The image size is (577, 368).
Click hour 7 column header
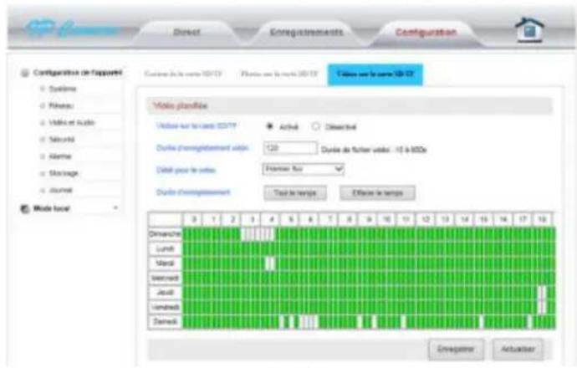[x=329, y=220]
